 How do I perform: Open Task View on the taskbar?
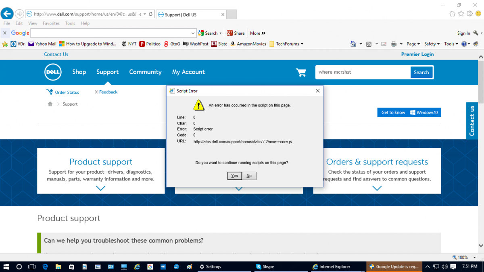point(32,267)
